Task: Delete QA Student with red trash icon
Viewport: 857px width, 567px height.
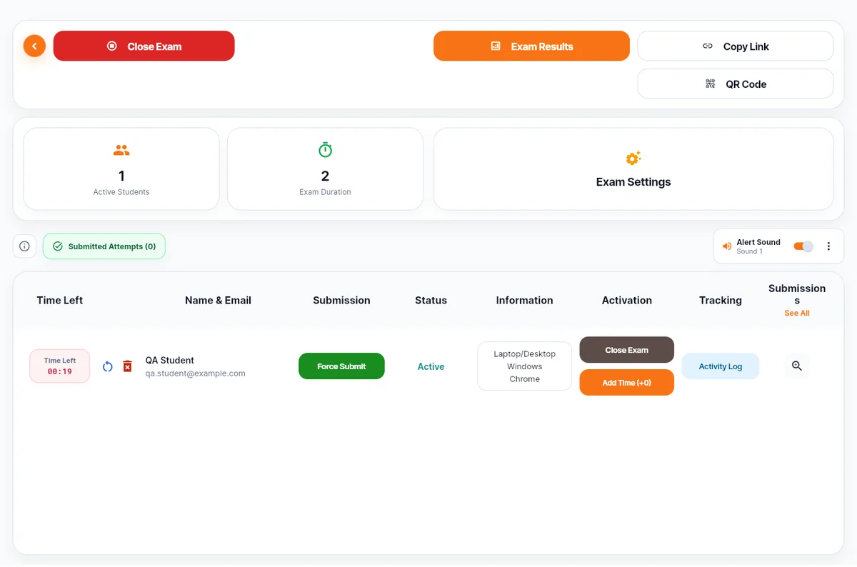Action: pyautogui.click(x=127, y=366)
